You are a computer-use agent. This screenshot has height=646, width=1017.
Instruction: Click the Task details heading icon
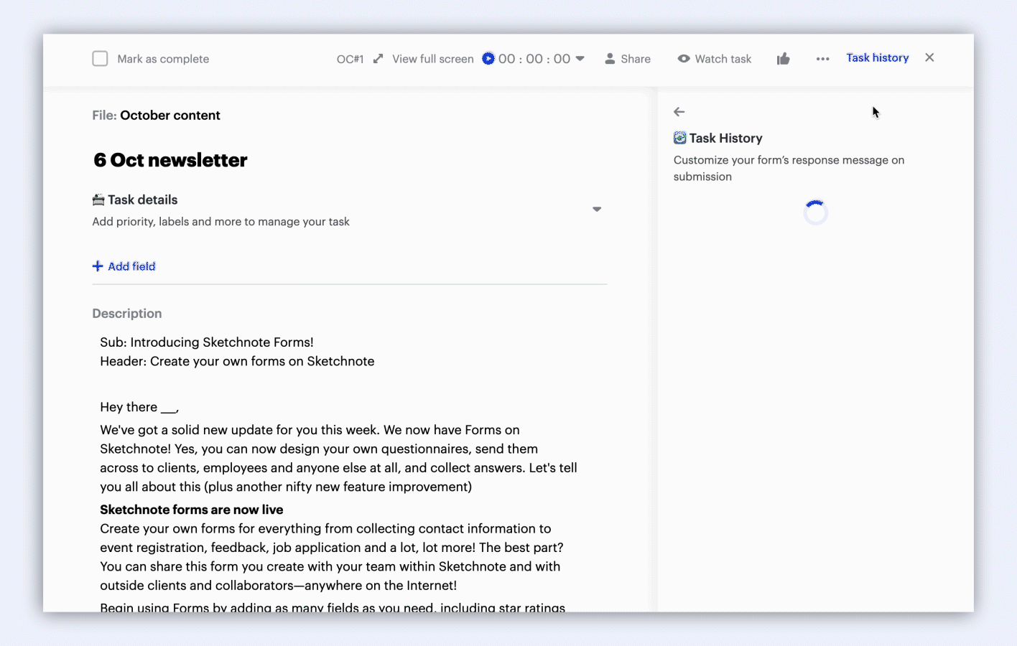click(98, 200)
